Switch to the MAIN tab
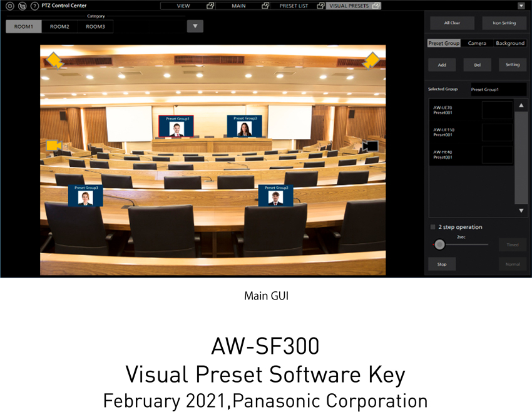 [238, 6]
